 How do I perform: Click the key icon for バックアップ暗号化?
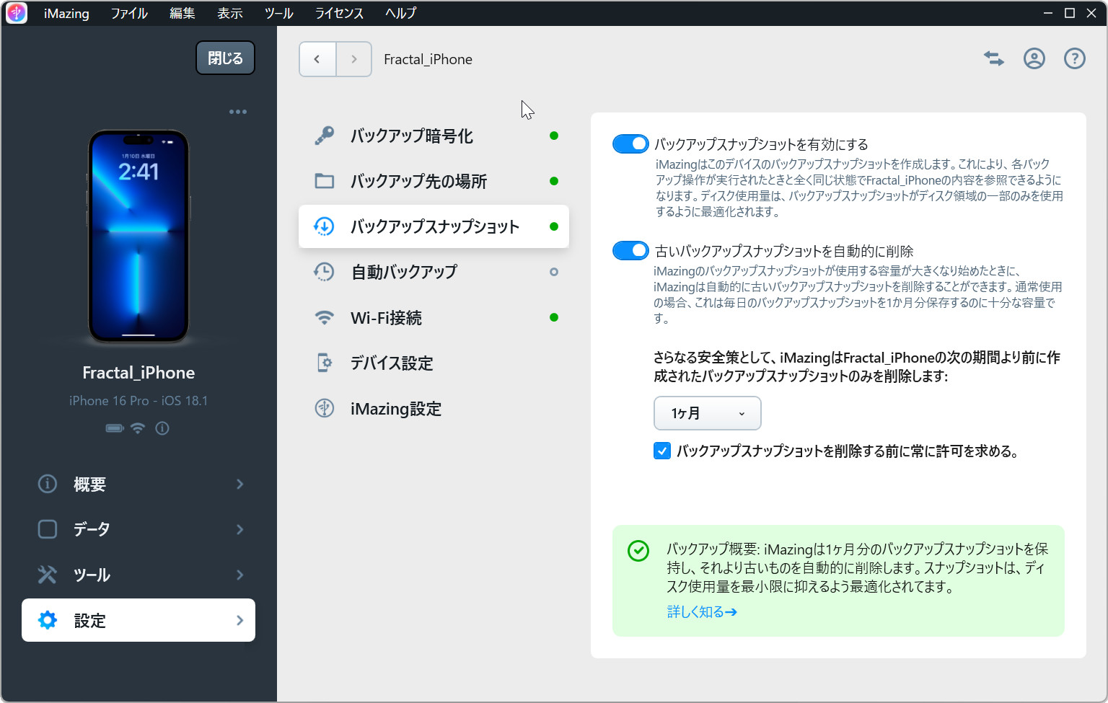[x=325, y=136]
